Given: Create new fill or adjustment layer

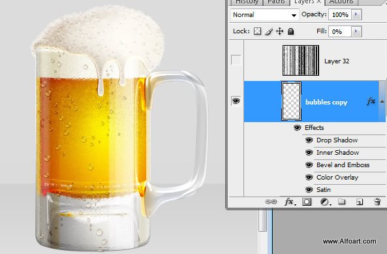Looking at the screenshot, I should [325, 202].
